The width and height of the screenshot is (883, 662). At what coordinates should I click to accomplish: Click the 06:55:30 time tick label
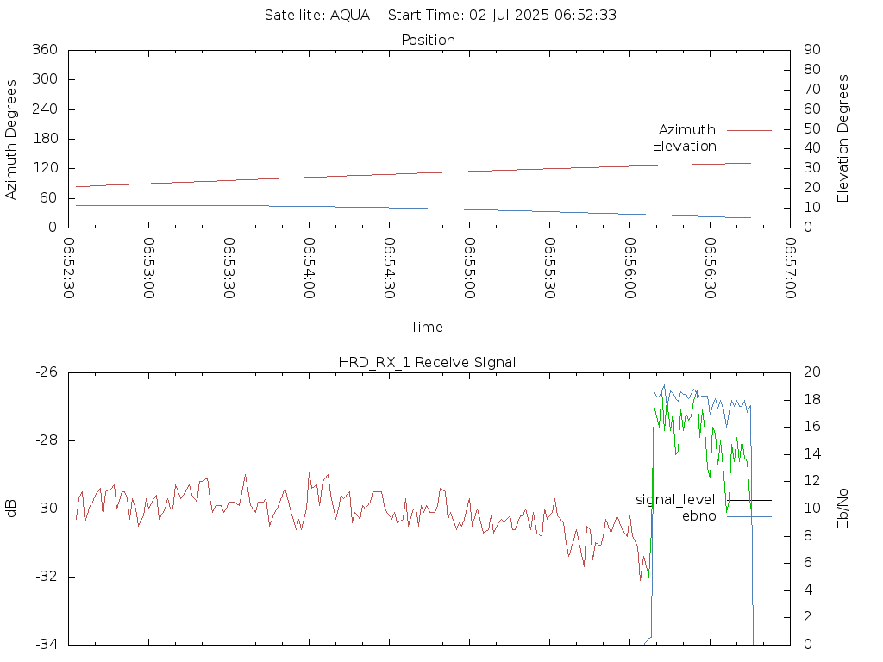(550, 268)
